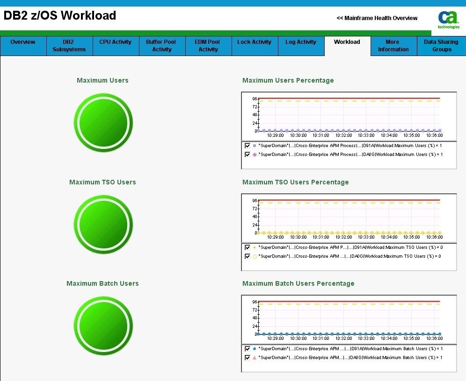Go to the Data Sharing Groups tab
466x381 pixels.
point(442,46)
